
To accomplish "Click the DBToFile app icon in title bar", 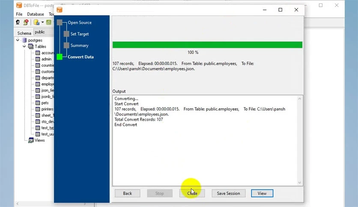I will [x=19, y=5].
